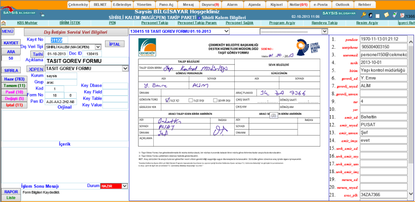
Task: Check the İlçe Dışı checkbox on form
Action: pyautogui.click(x=190, y=100)
